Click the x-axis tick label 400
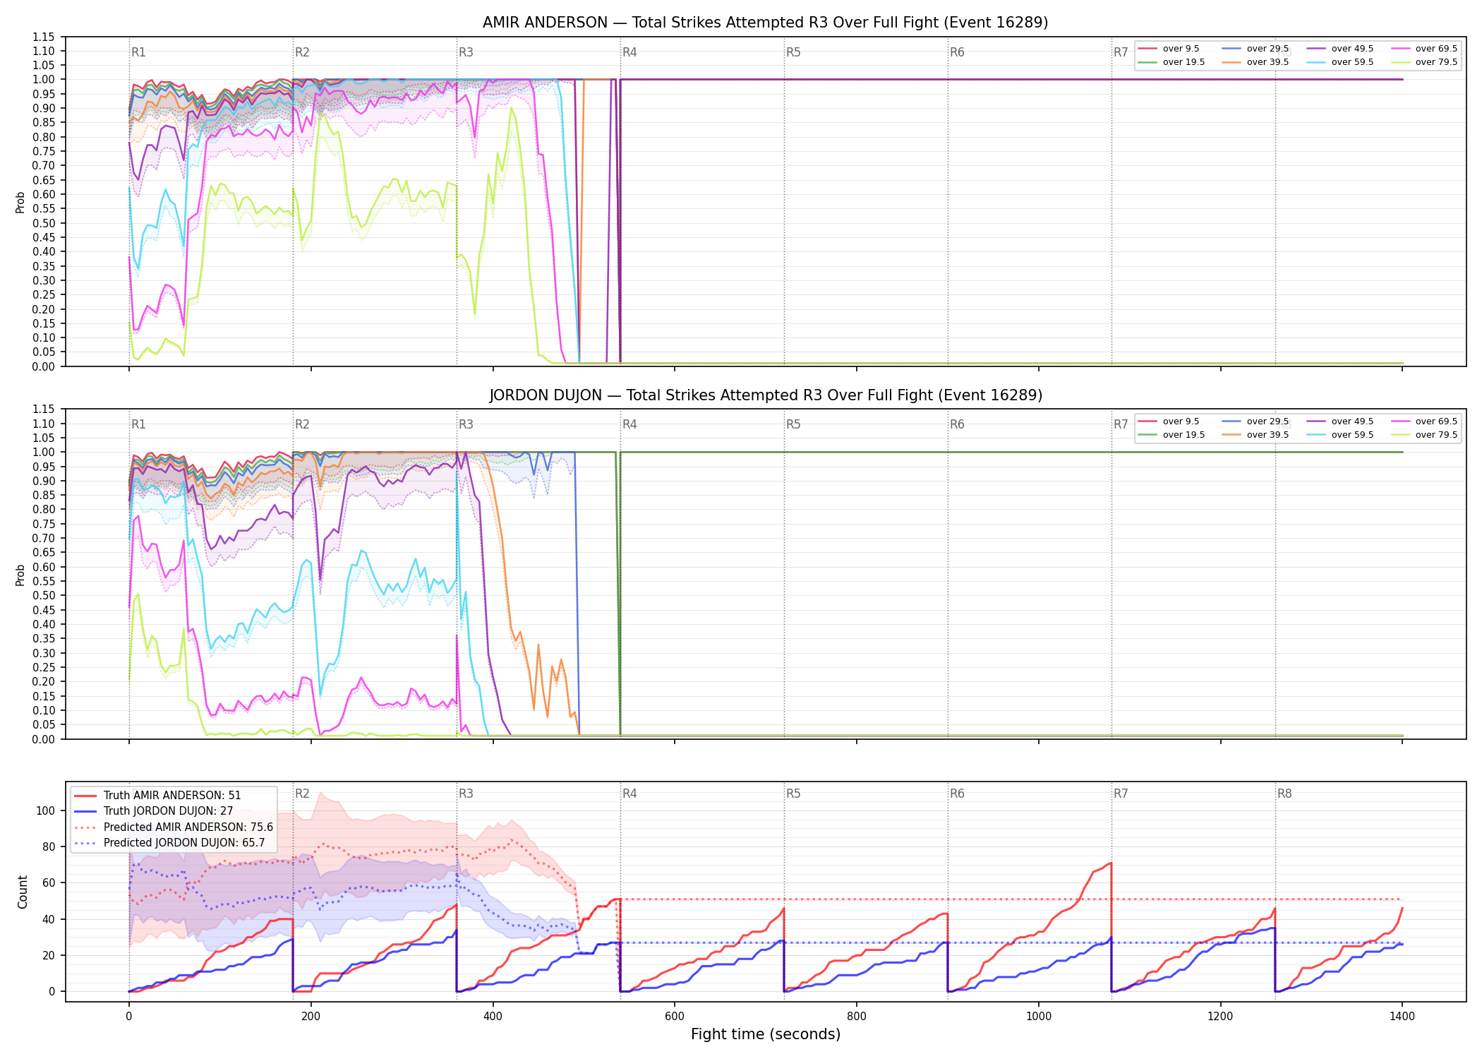Viewport: 1482px width, 1059px height. [x=493, y=1017]
